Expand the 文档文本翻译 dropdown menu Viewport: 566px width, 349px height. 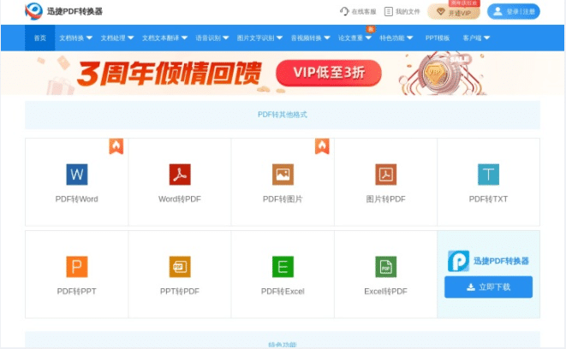164,38
